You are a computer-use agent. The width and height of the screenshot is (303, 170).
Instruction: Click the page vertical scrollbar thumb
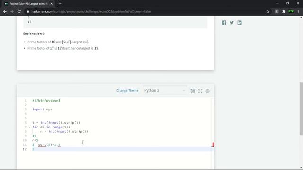301,109
